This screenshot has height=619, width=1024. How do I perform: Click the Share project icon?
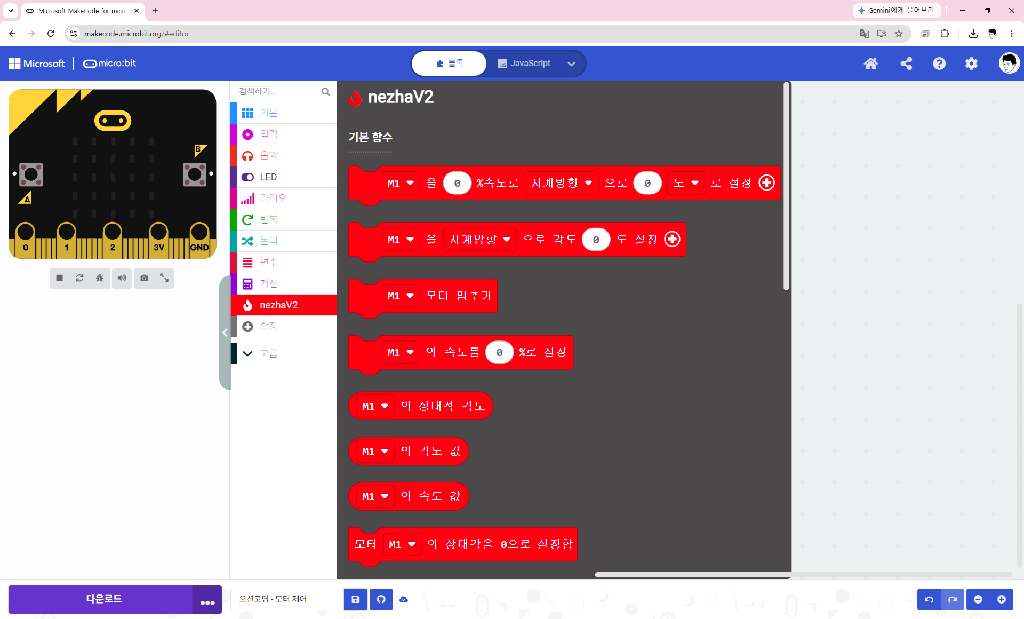(906, 64)
